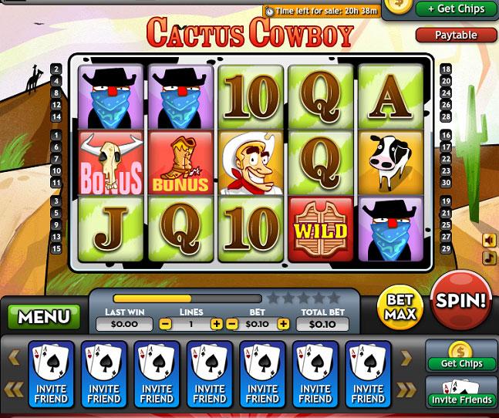Screen dimensions: 499x418
Task: Click the gold coin icon at top
Action: (x=398, y=5)
